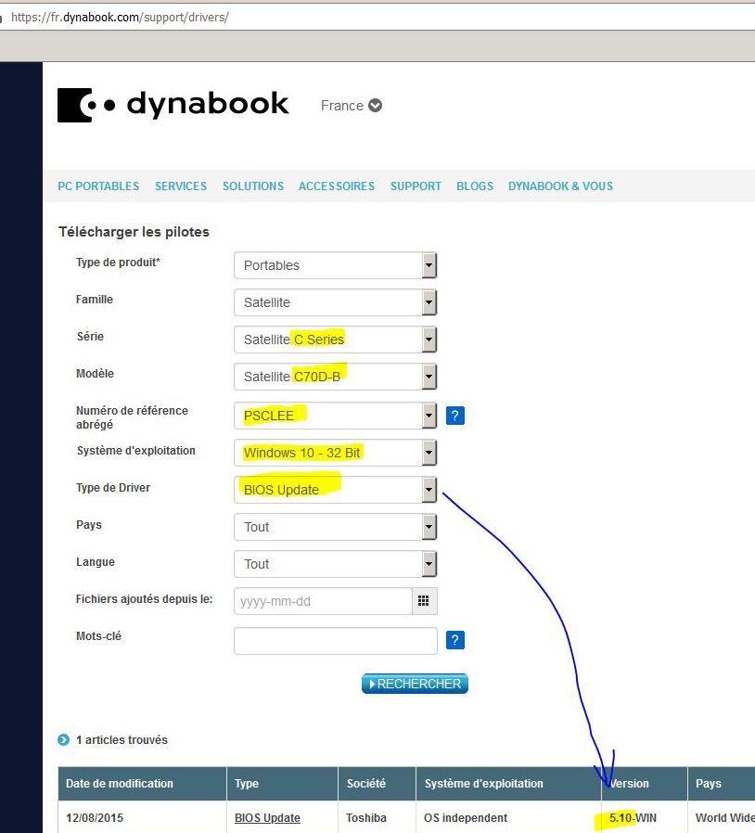This screenshot has height=833, width=755.
Task: Open the BLOGS menu
Action: pos(475,186)
